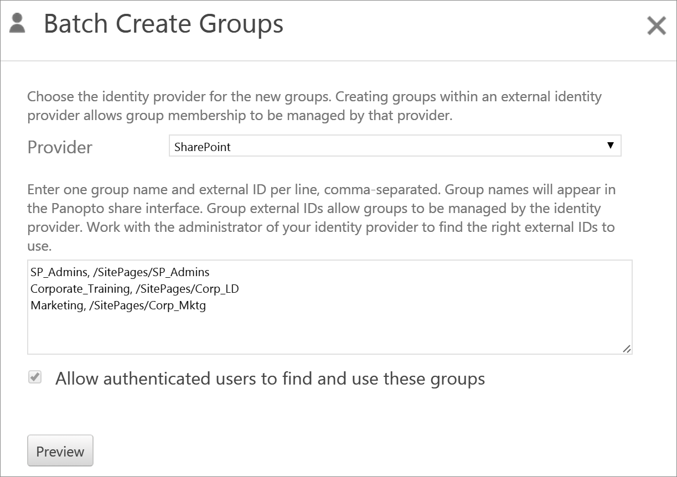The image size is (677, 477).
Task: Click the line SP_Admins, /SitePages/SP_Admins
Action: (120, 272)
